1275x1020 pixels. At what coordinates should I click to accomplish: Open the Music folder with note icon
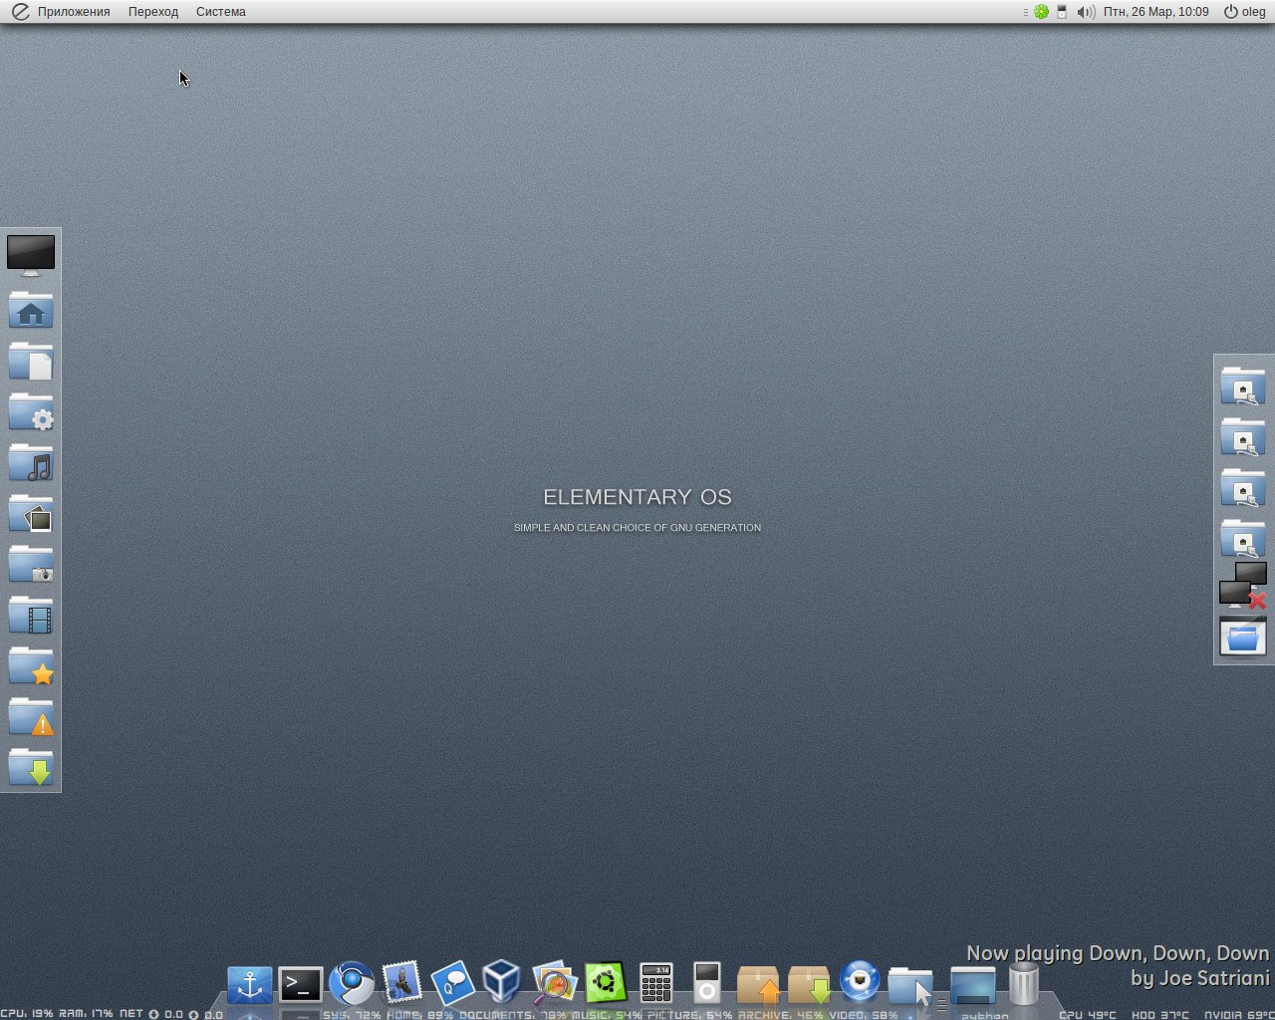(x=31, y=463)
